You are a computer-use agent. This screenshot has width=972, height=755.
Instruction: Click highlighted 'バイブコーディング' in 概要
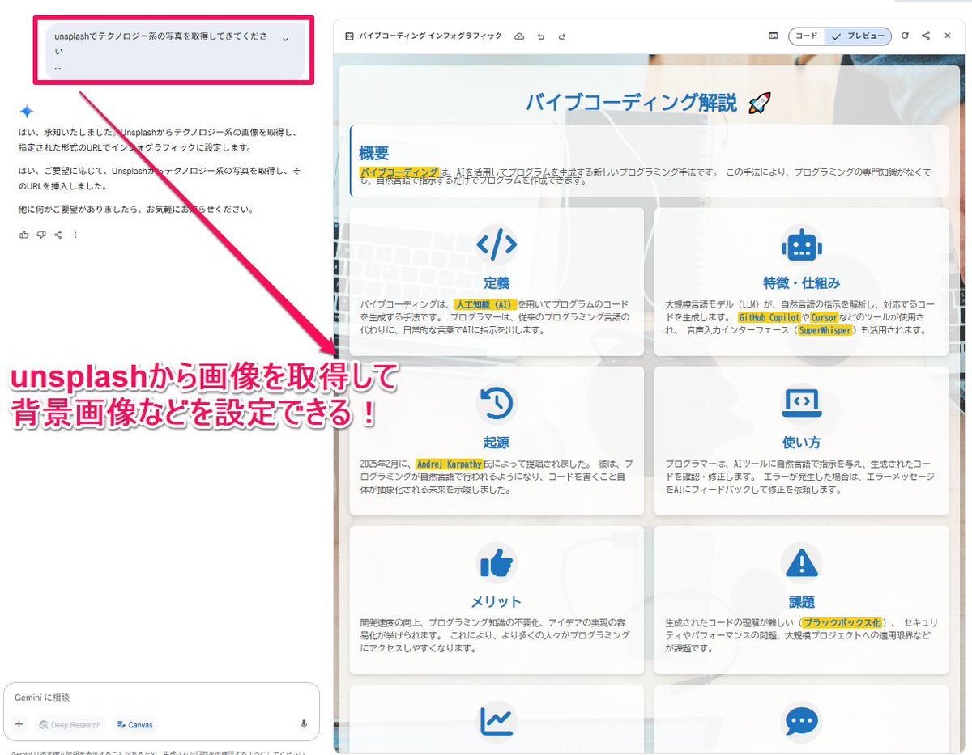coord(399,172)
